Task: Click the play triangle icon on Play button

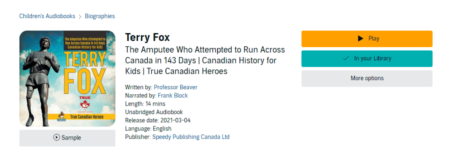Action: pos(360,39)
